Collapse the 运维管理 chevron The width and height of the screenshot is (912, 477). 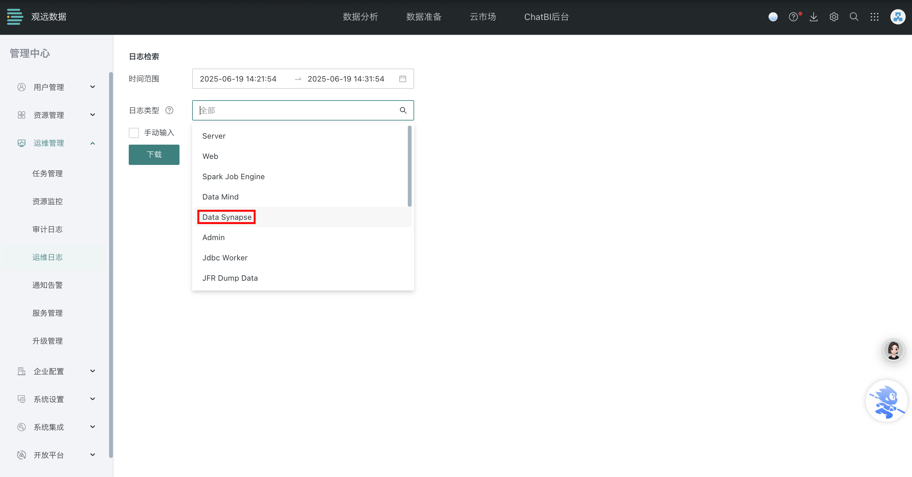click(x=93, y=143)
